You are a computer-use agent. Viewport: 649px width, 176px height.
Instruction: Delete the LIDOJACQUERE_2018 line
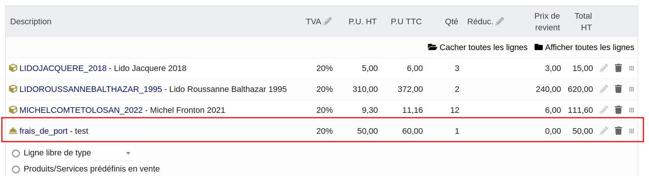click(618, 68)
